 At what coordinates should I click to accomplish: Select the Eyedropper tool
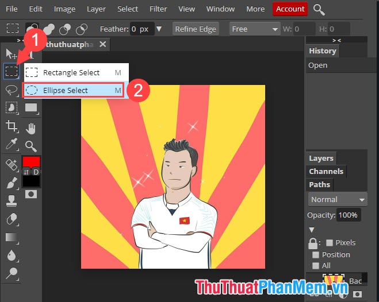click(11, 145)
